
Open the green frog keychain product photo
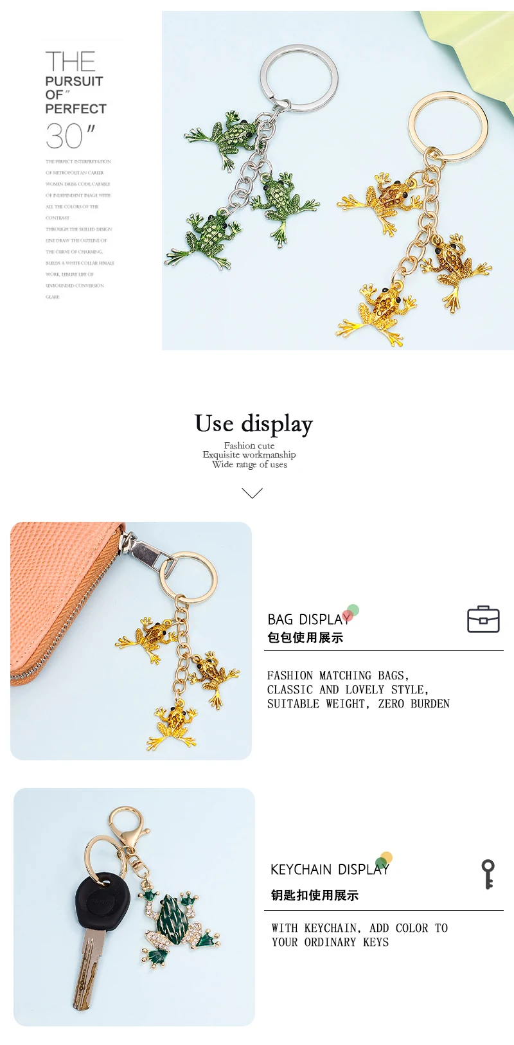251,180
